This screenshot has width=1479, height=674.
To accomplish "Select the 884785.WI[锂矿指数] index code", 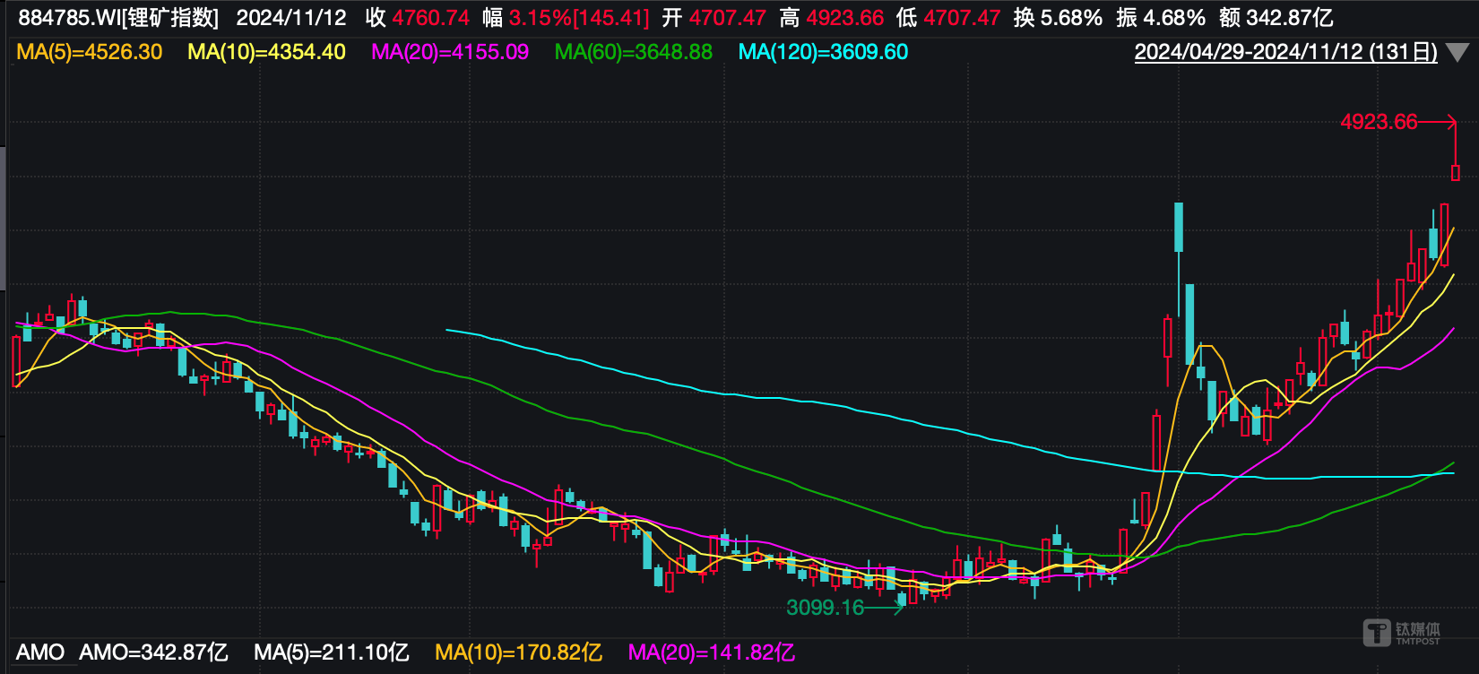I will point(118,18).
